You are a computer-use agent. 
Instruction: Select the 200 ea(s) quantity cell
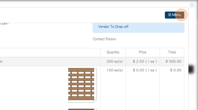tap(115, 61)
